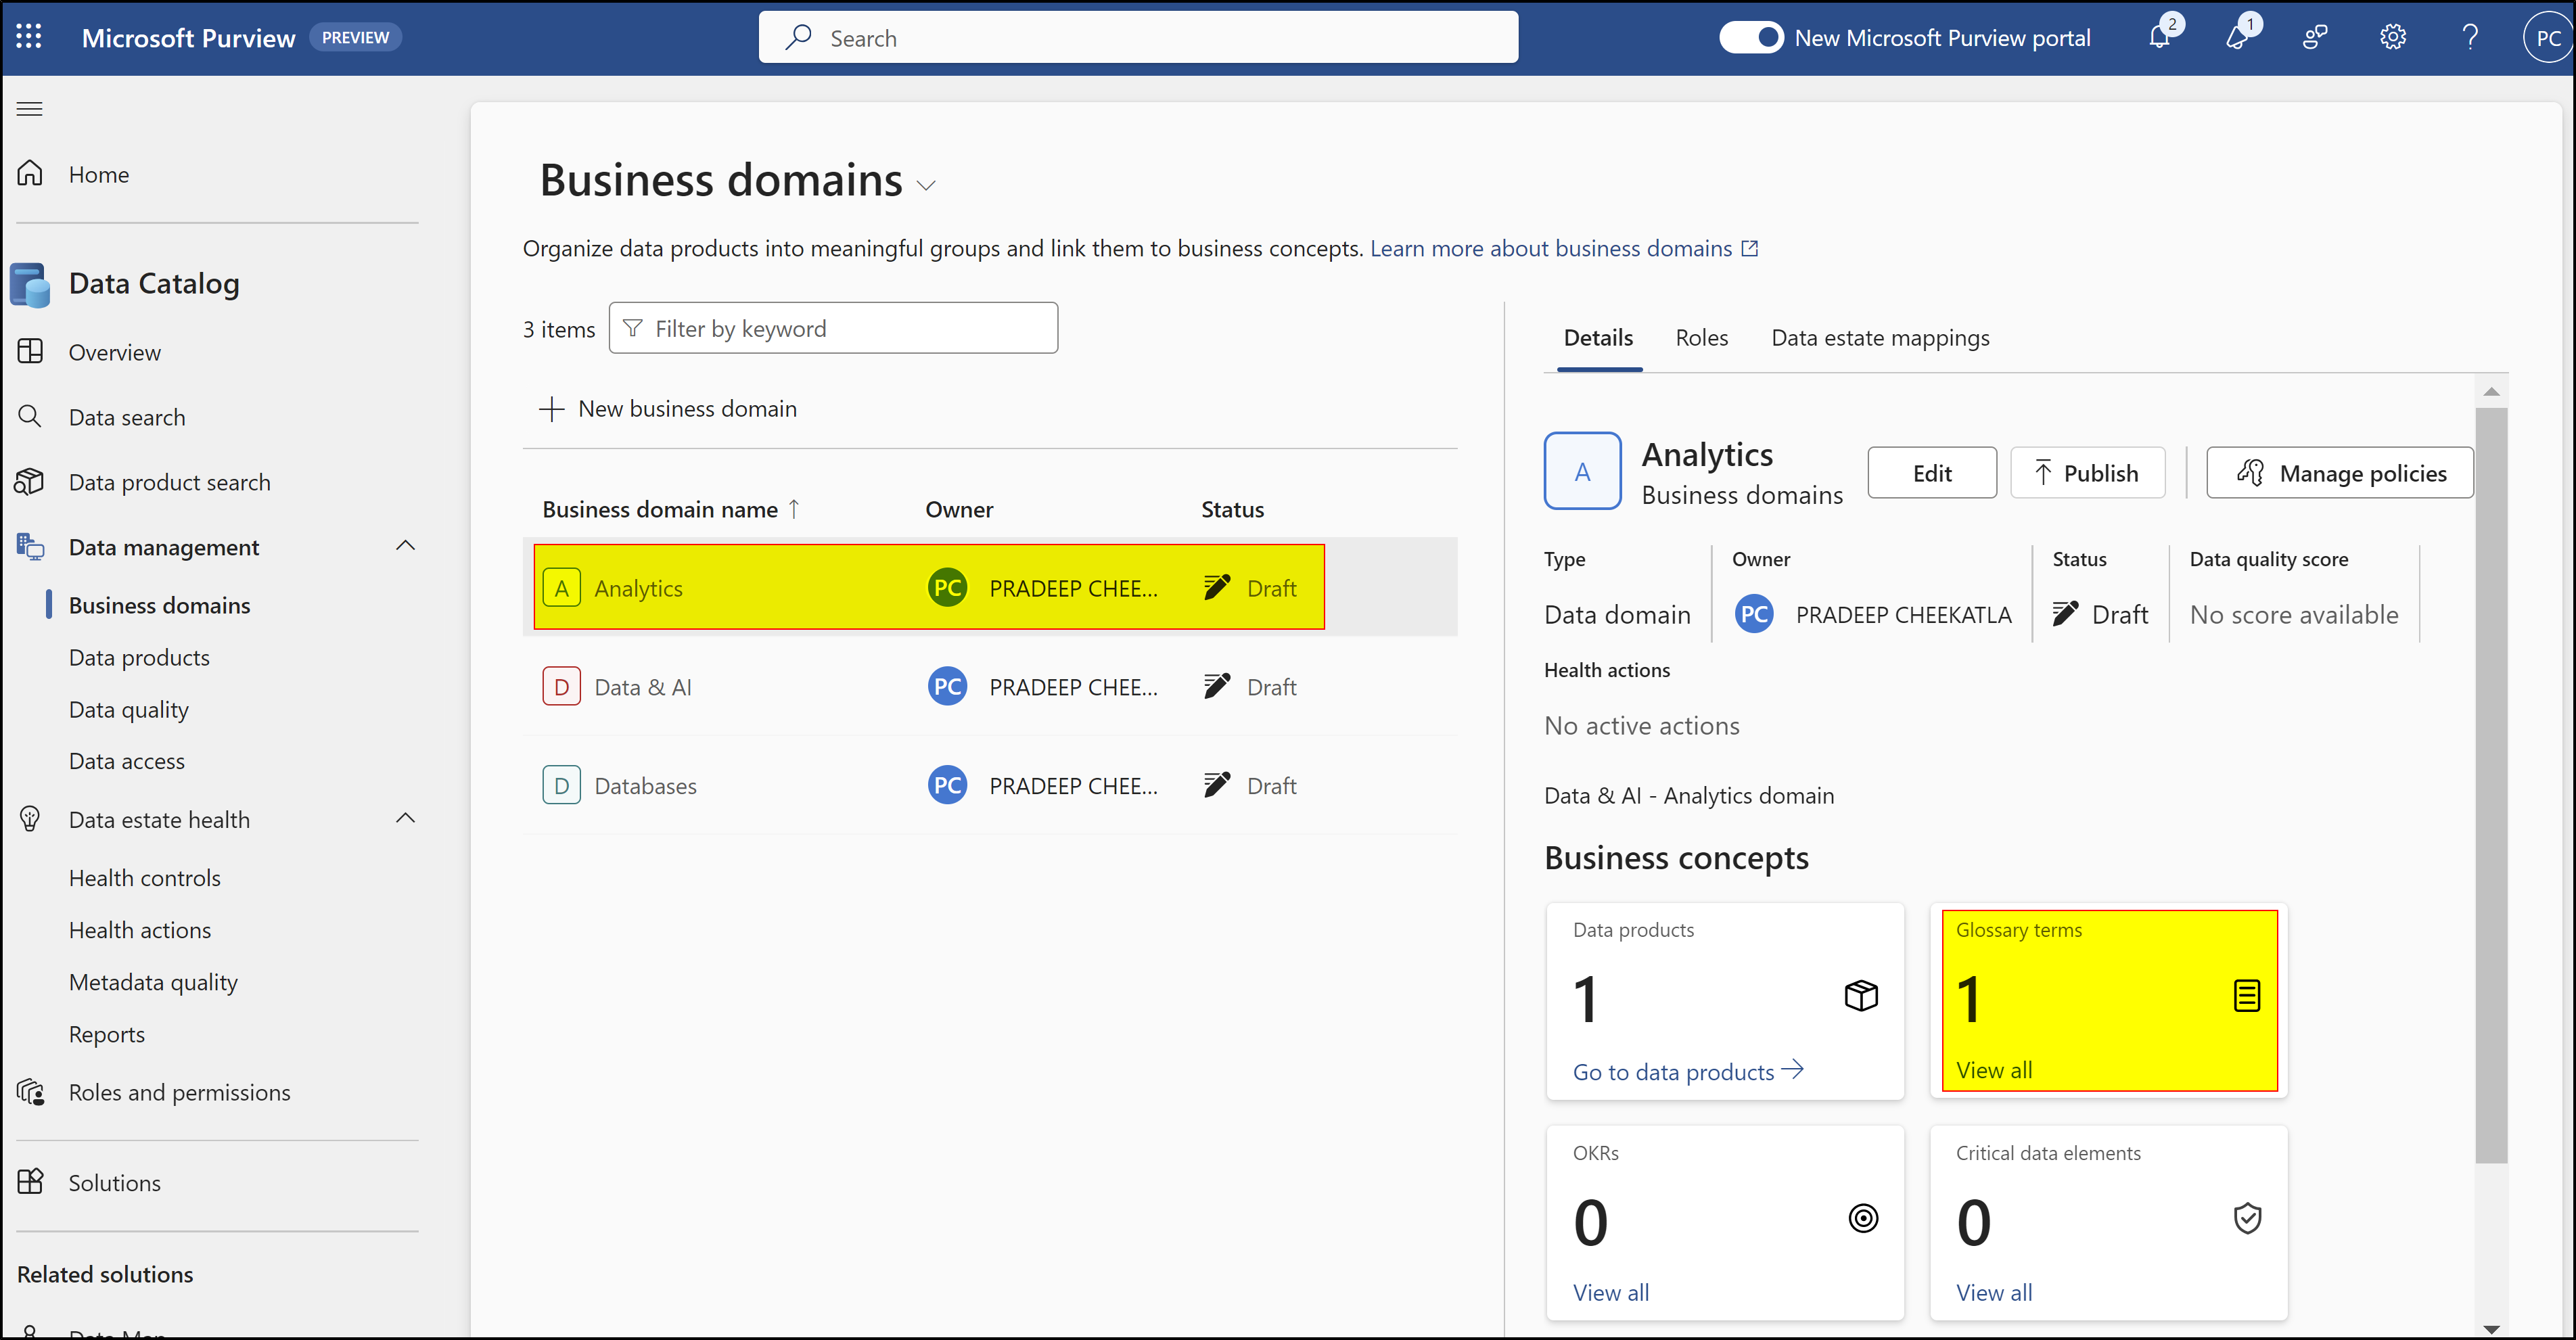Open Data quality in the sidebar
Image resolution: width=2576 pixels, height=1340 pixels.
click(x=128, y=709)
